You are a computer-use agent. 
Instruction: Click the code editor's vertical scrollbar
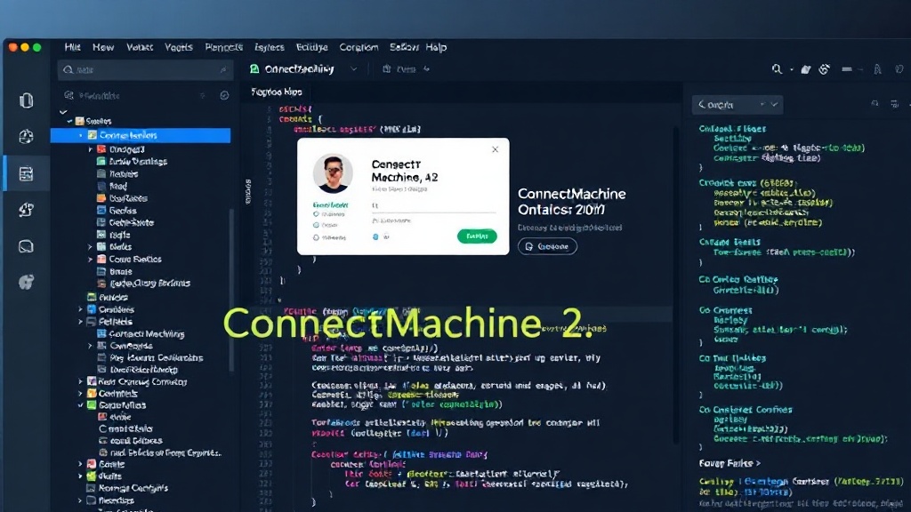[x=676, y=284]
